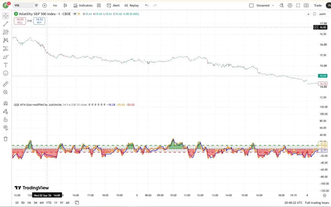This screenshot has height=207, width=331.
Task: Select the Text annotation tool
Action: [x=6, y=65]
